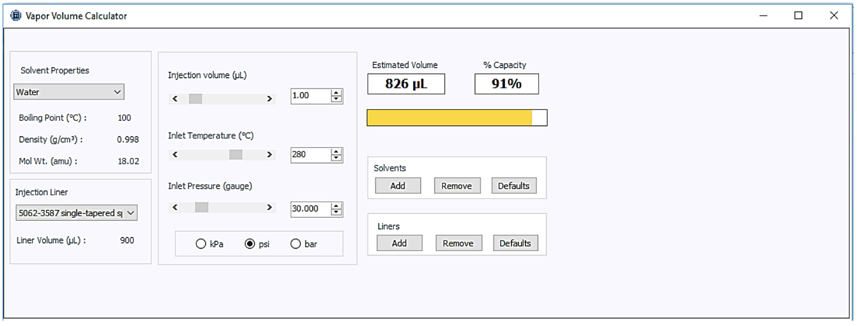Select the psi pressure unit
The width and height of the screenshot is (857, 326).
click(250, 244)
